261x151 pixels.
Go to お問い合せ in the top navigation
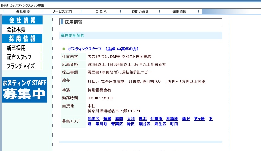(140, 11)
